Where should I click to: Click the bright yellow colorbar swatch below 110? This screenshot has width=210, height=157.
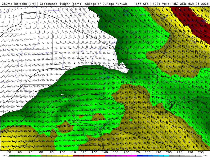pos(70,156)
